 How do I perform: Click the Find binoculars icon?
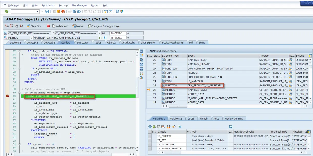pyautogui.click(x=74, y=11)
